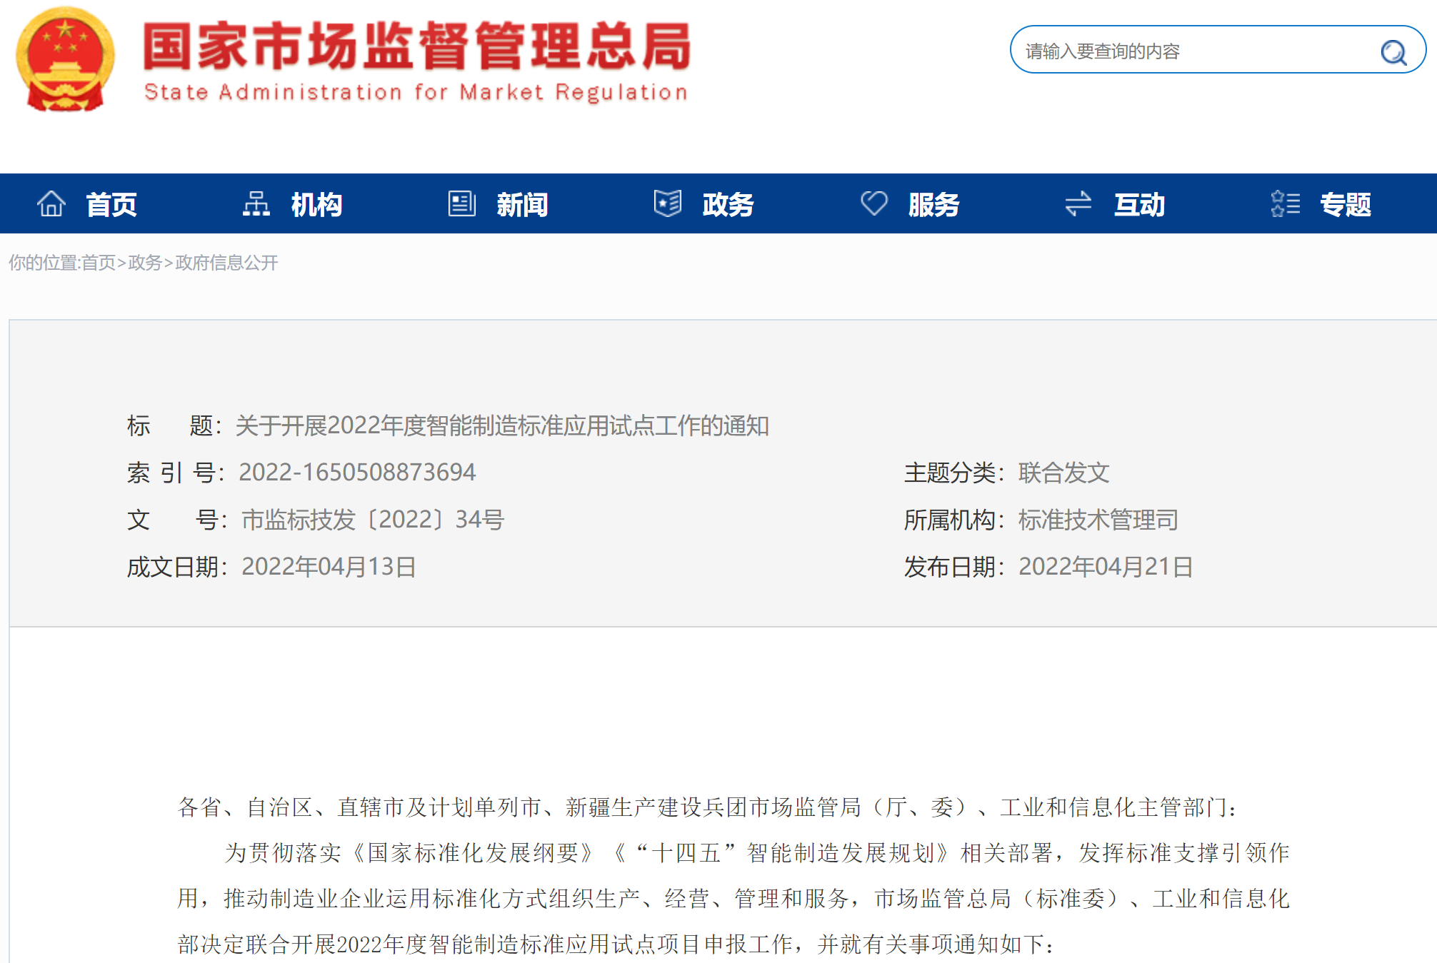Image resolution: width=1437 pixels, height=963 pixels.
Task: Click the home house icon
Action: tap(51, 204)
